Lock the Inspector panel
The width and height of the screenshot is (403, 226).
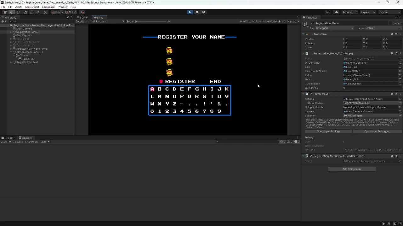click(x=396, y=17)
